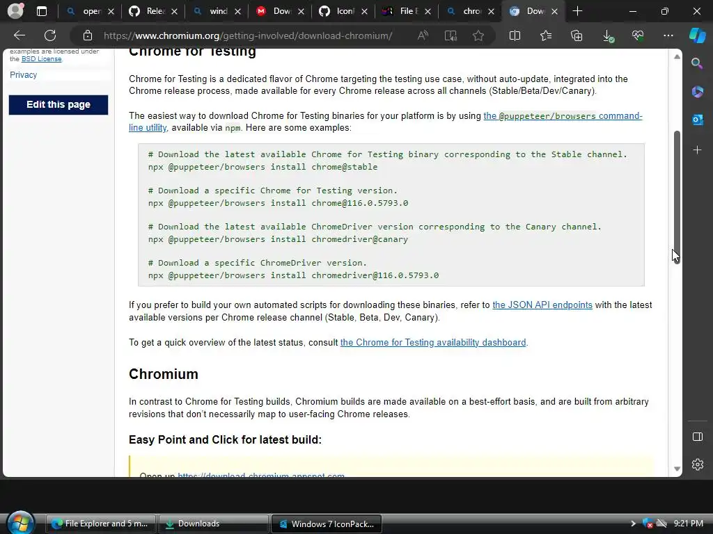Open sidebar Search icon
Screen dimensions: 713x534
coord(697,63)
